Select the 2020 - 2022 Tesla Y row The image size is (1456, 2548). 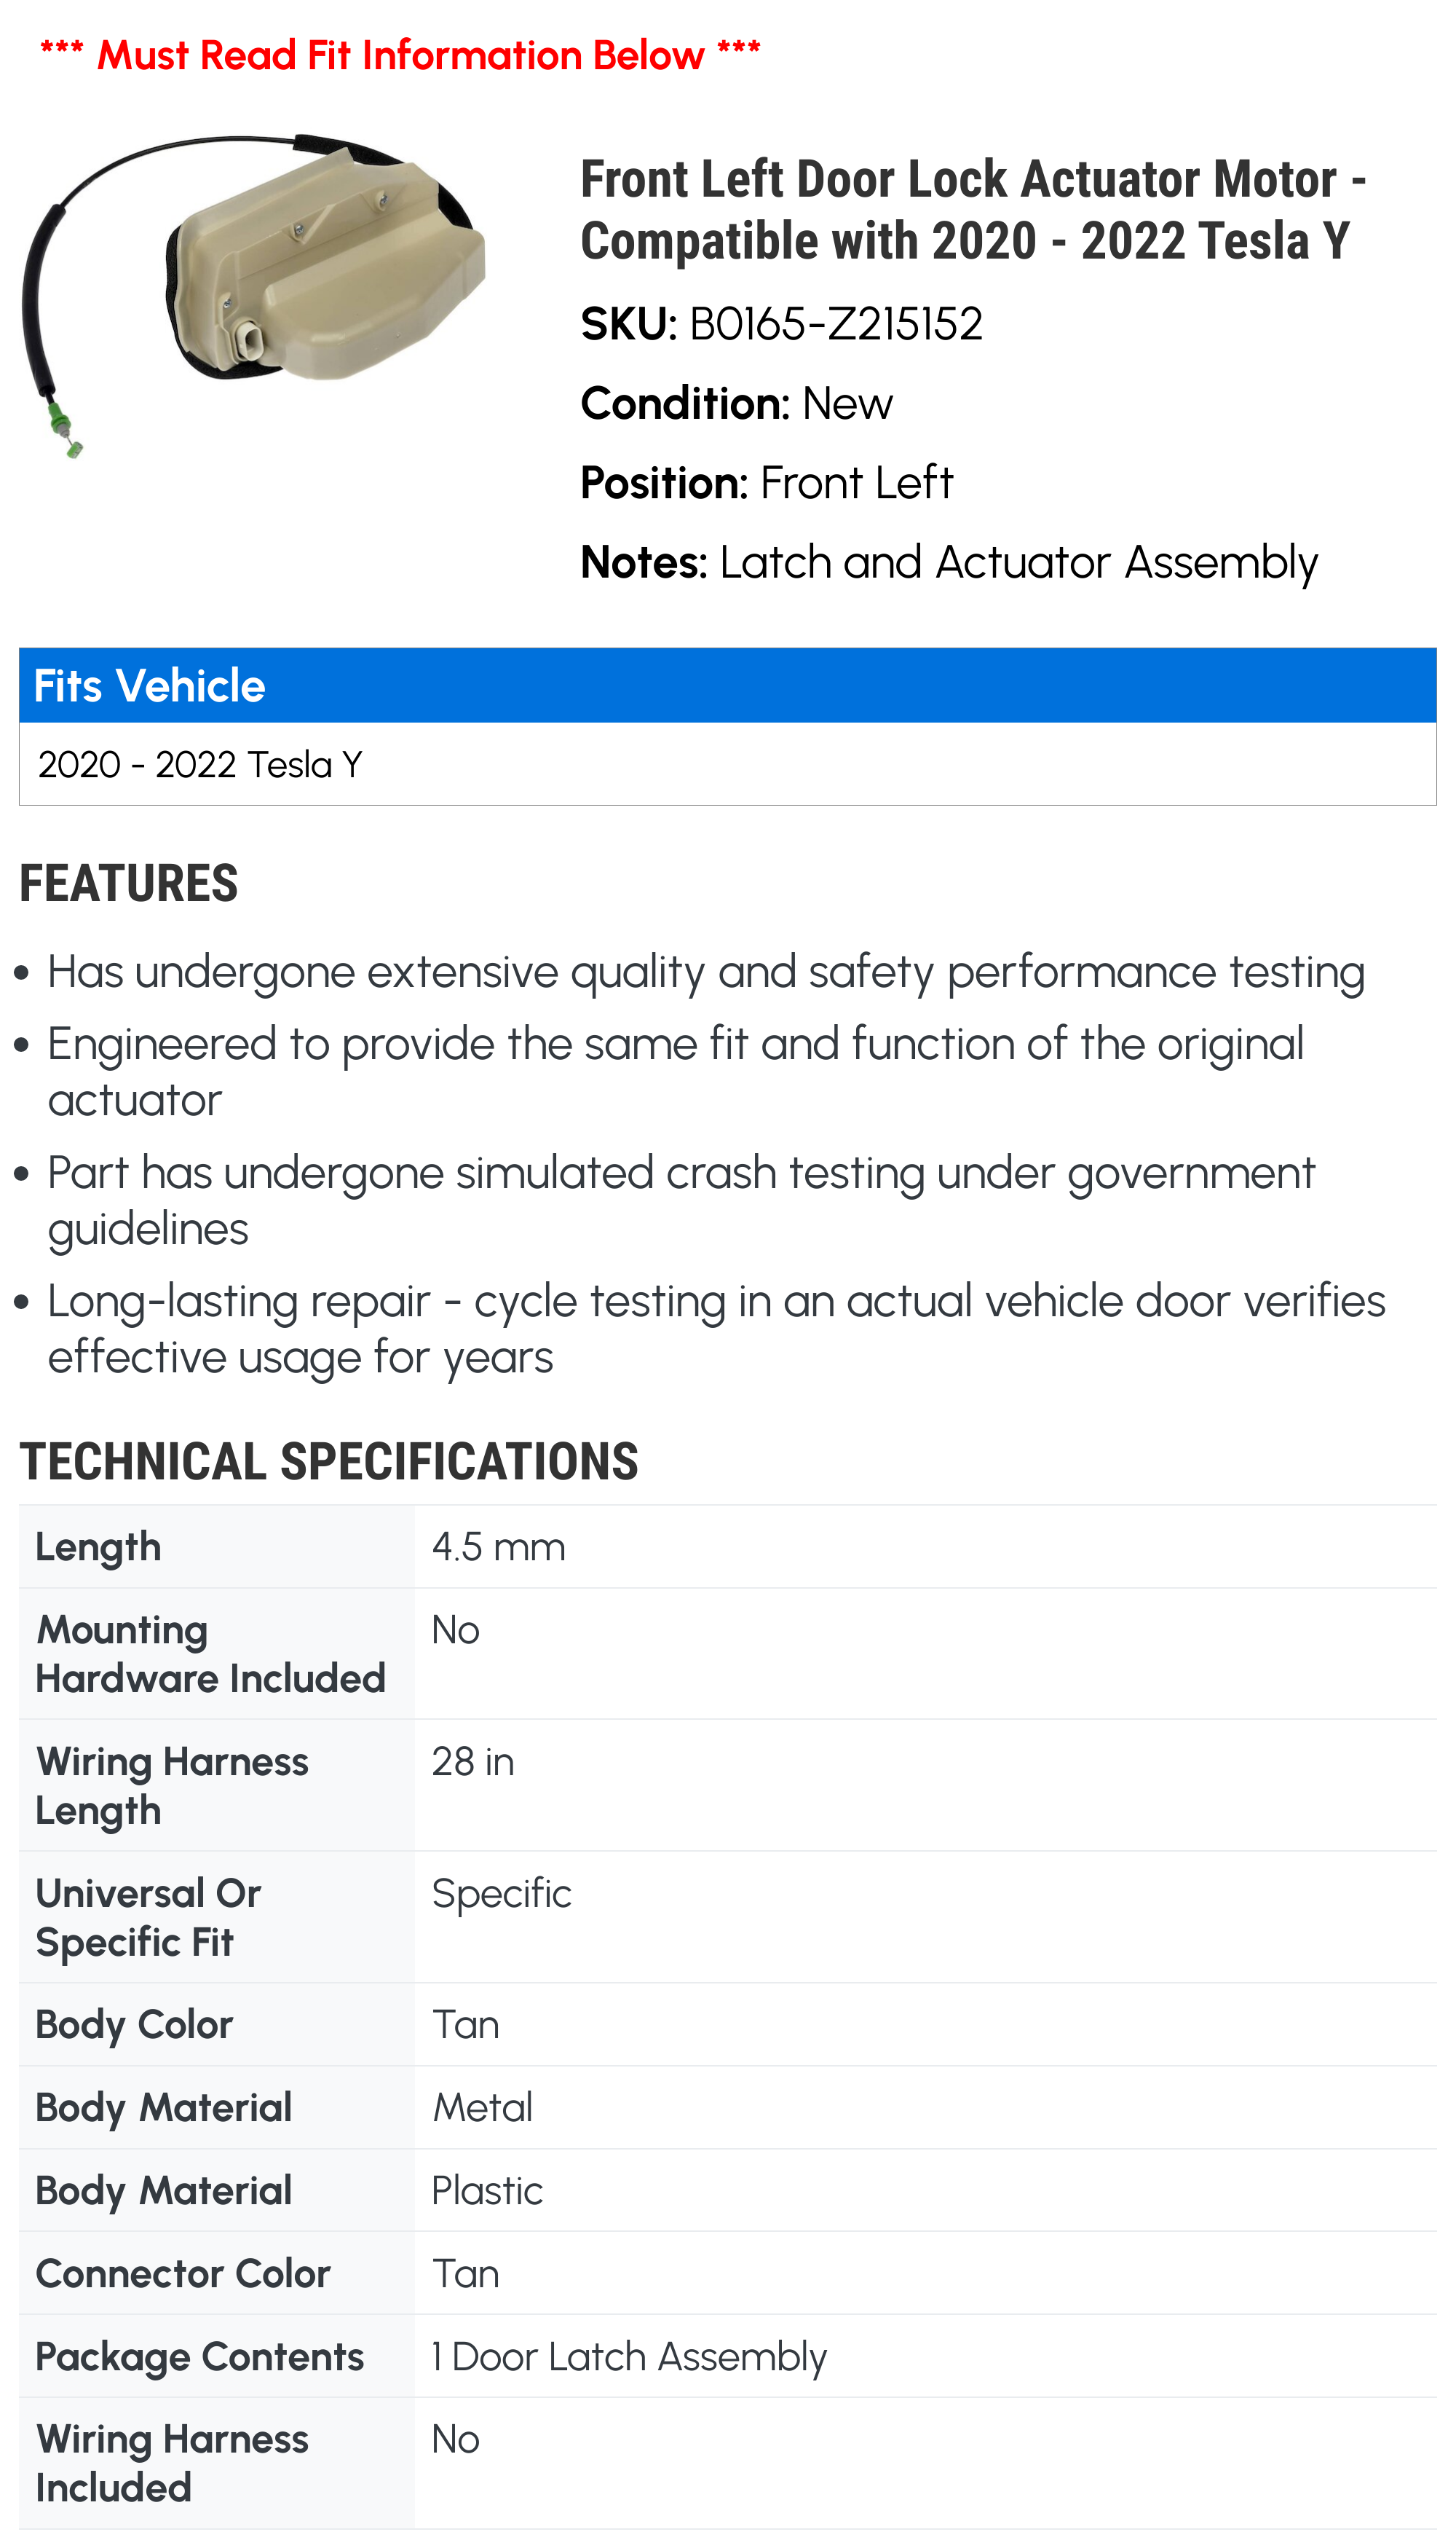(x=727, y=763)
